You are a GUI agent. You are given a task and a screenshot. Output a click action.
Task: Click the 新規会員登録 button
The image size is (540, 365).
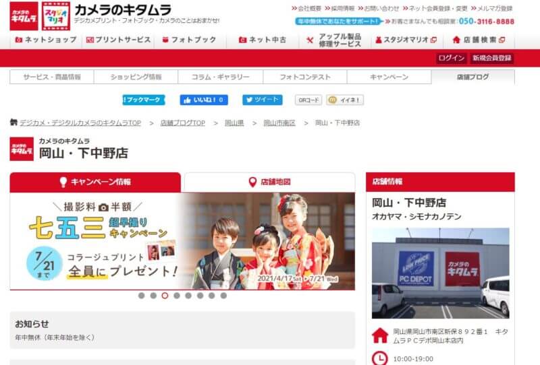pyautogui.click(x=491, y=58)
